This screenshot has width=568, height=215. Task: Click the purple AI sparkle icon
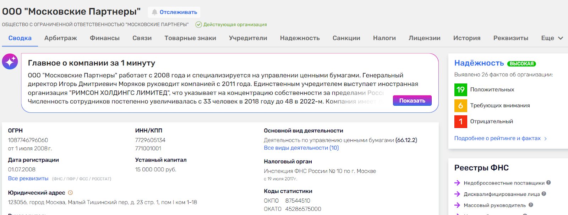(x=10, y=62)
